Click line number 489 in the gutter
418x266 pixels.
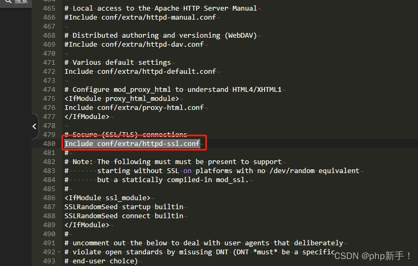(49, 225)
